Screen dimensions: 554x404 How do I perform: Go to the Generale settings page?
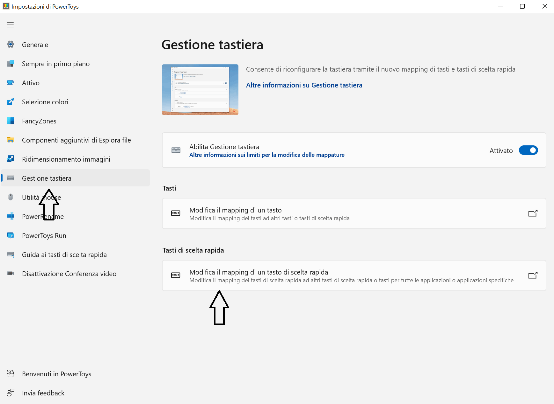tap(76, 45)
